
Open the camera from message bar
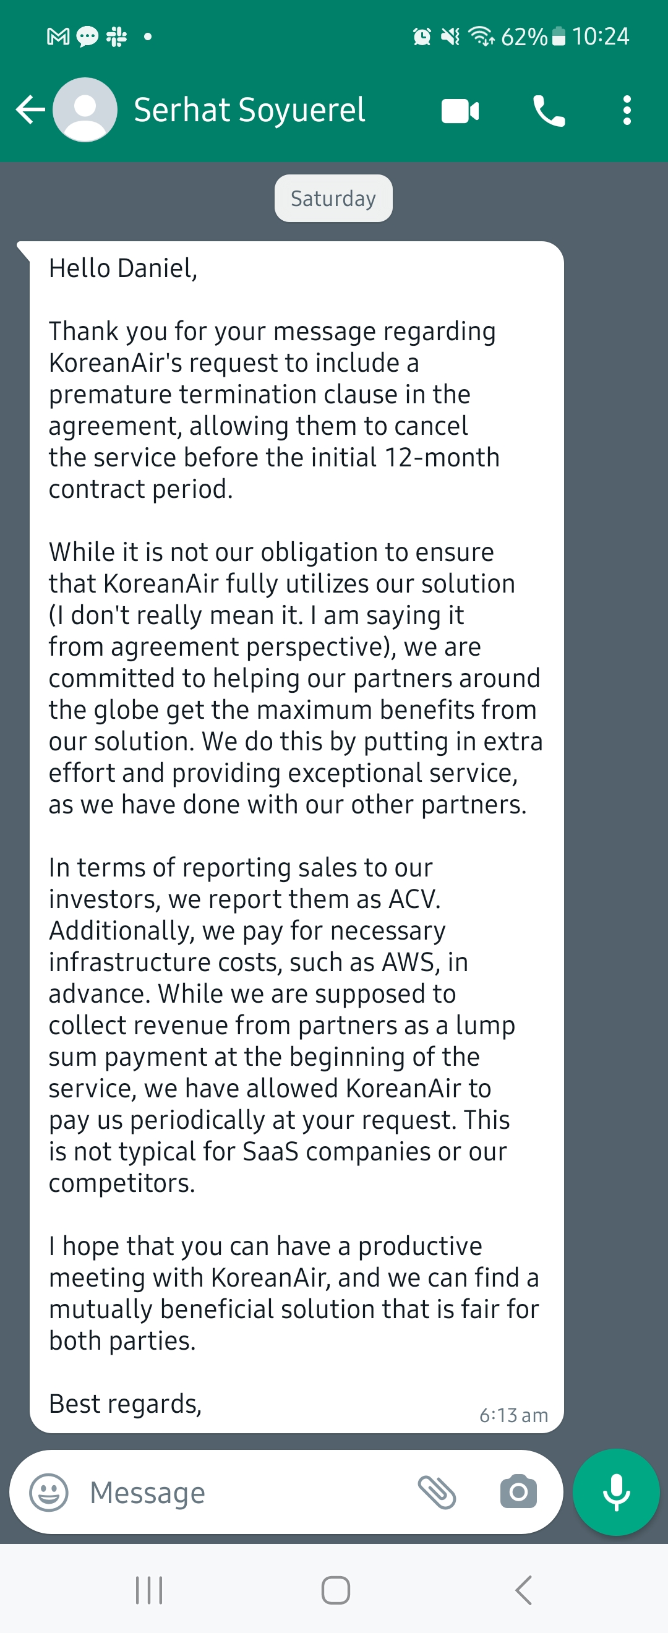click(x=518, y=1492)
